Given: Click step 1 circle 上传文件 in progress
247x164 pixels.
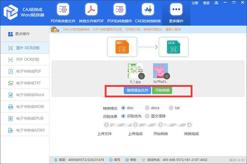Looking at the screenshot, I should click(x=106, y=125).
